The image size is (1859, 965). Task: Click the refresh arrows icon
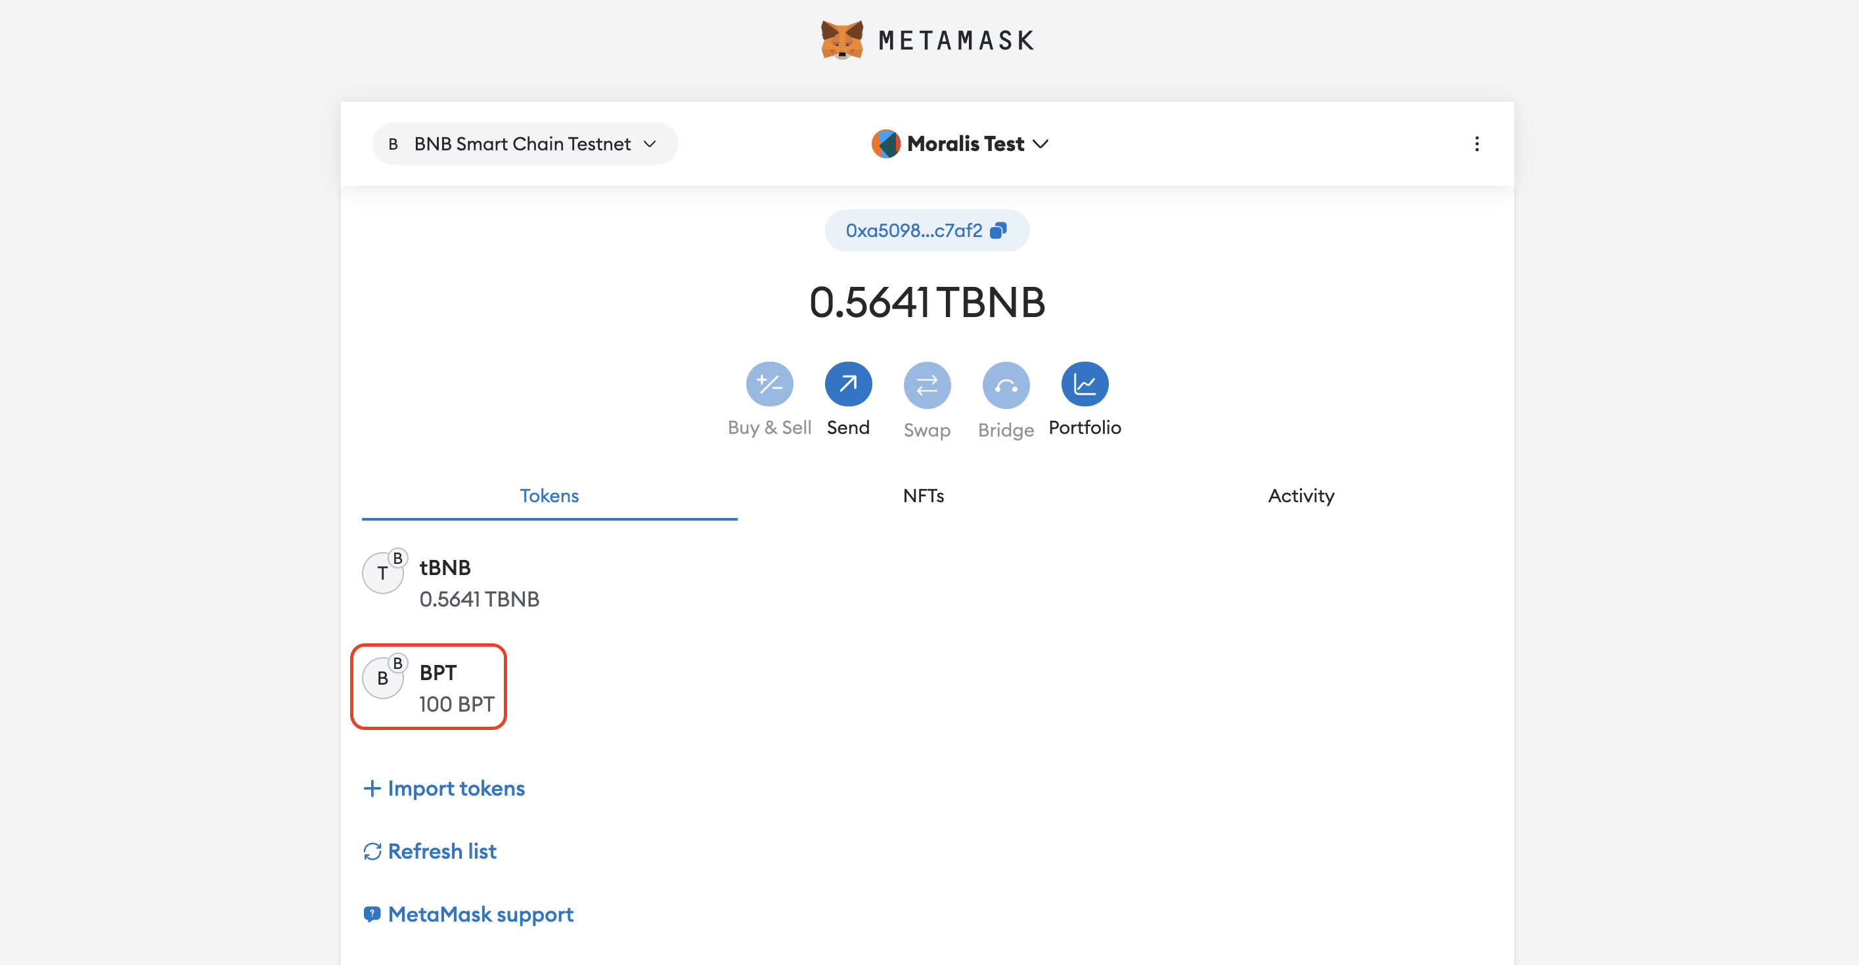pos(372,852)
